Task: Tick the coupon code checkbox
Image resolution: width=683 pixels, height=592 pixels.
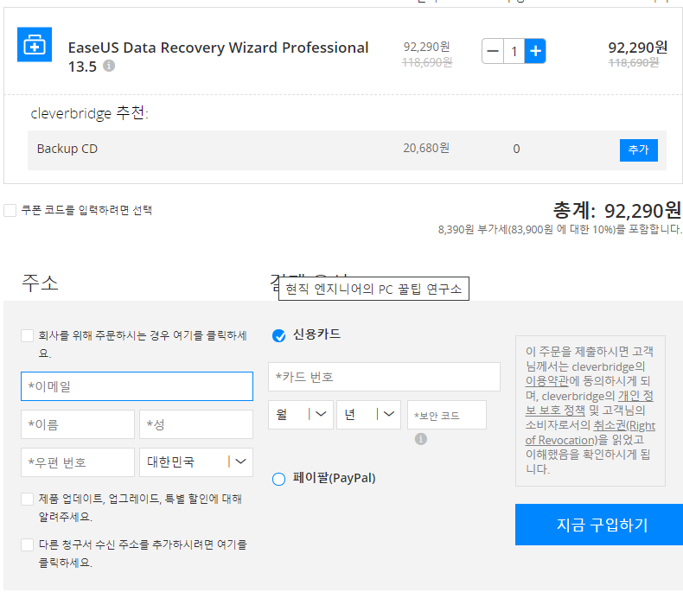Action: [x=10, y=210]
